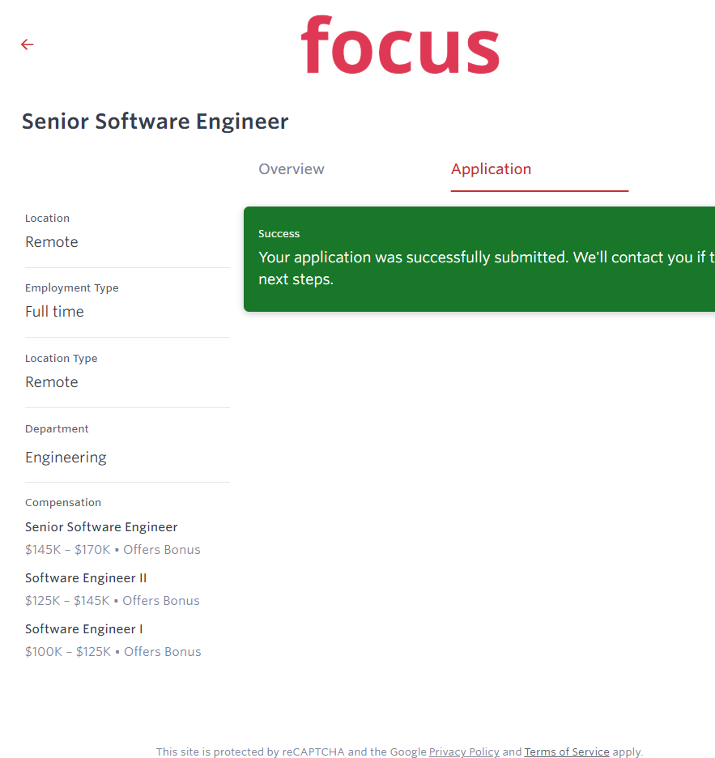
Task: Click the Engineering department value
Action: click(x=66, y=458)
